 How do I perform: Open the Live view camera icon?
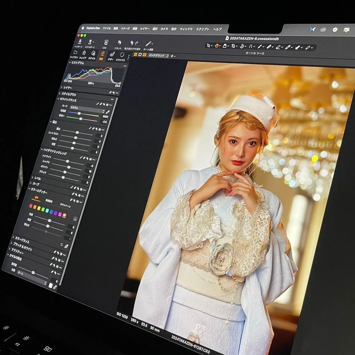106,43
